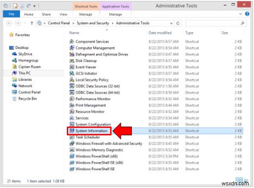Select the Disk Cleanup icon
This screenshot has width=254, height=188.
(72, 61)
